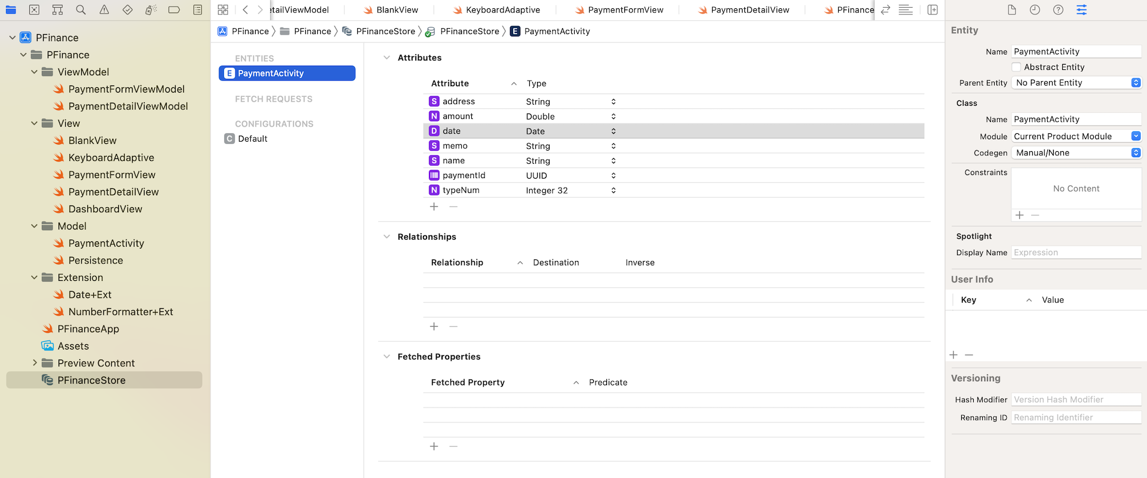The height and width of the screenshot is (478, 1147).
Task: Add a User Info key with plus
Action: pyautogui.click(x=953, y=355)
